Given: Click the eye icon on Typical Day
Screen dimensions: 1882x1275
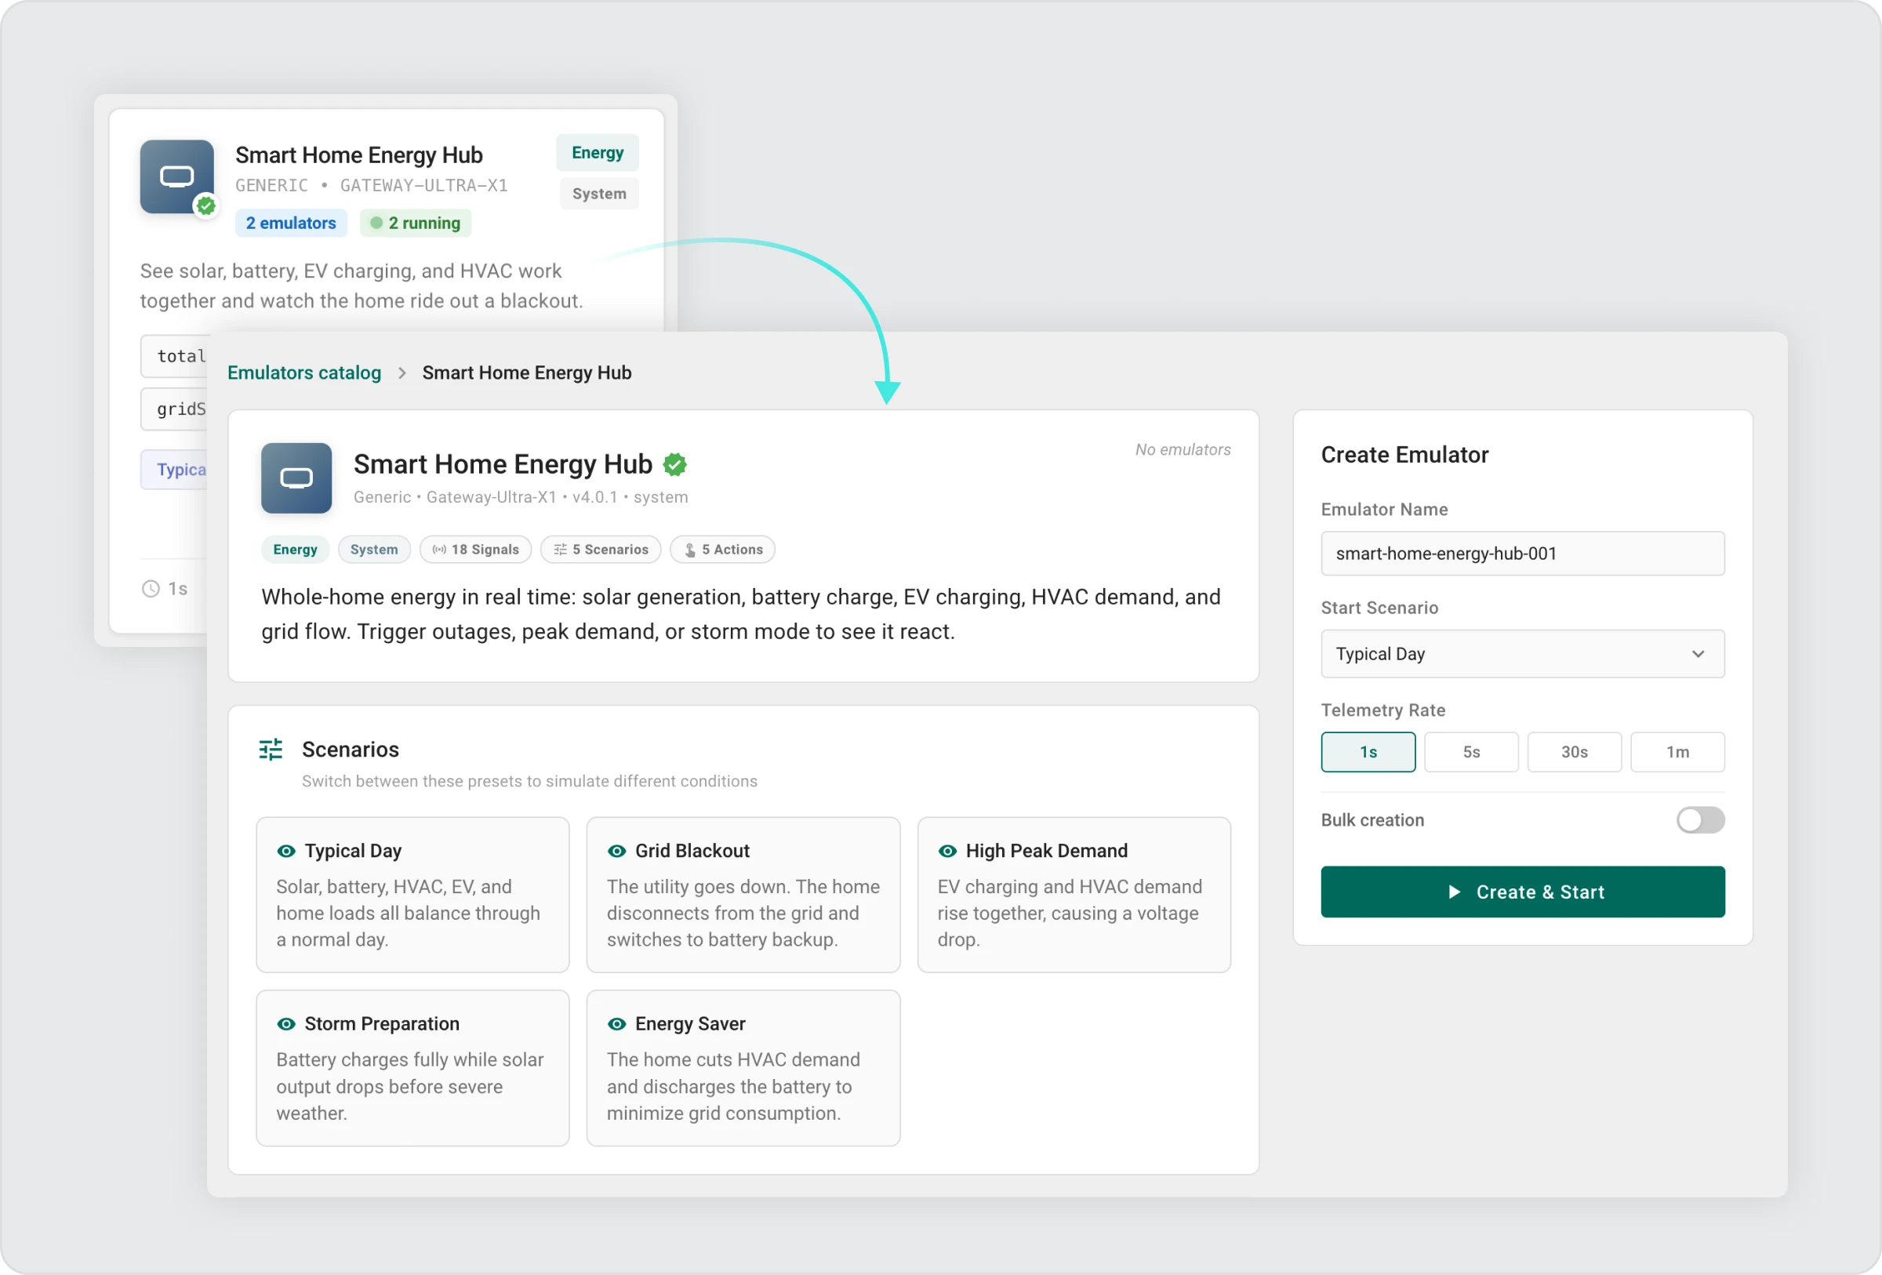Looking at the screenshot, I should pyautogui.click(x=286, y=851).
